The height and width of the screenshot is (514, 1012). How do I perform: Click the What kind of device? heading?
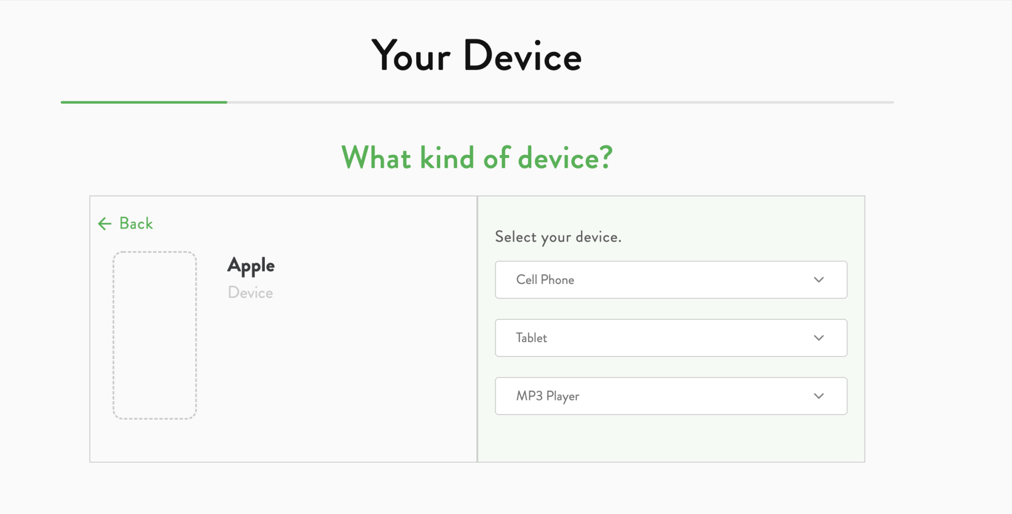click(477, 158)
